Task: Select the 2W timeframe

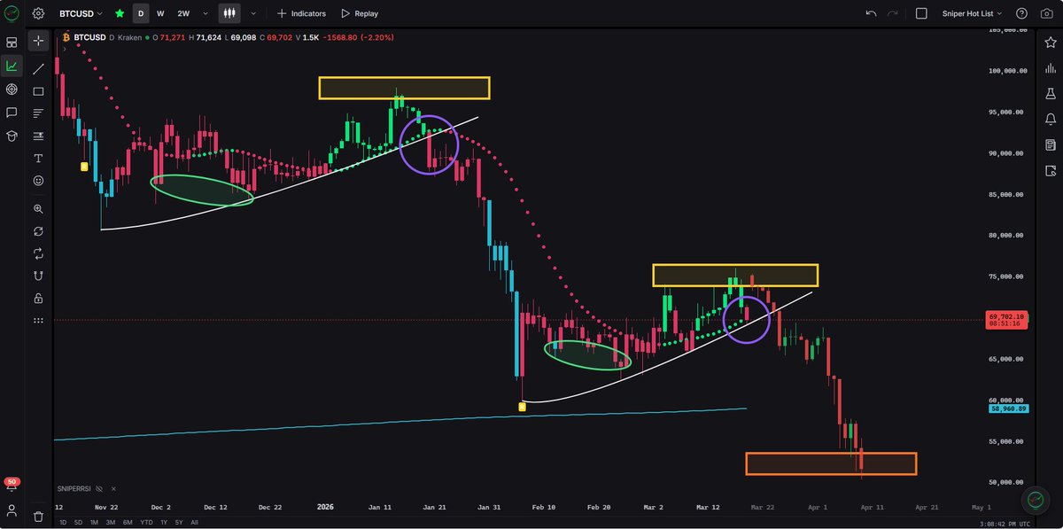Action: (x=183, y=13)
